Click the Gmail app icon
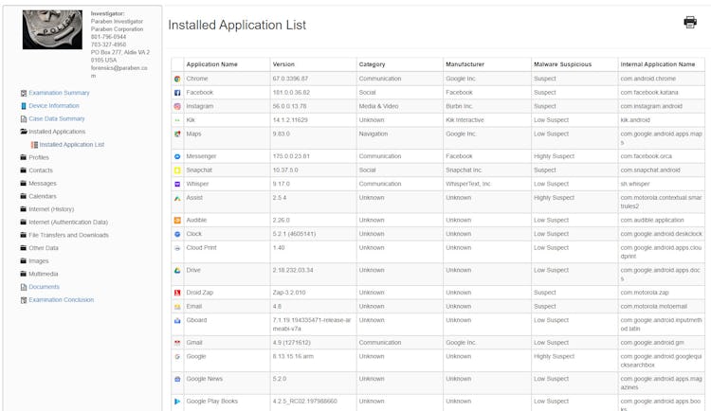Viewport: 711px width, 411px height. pos(177,343)
